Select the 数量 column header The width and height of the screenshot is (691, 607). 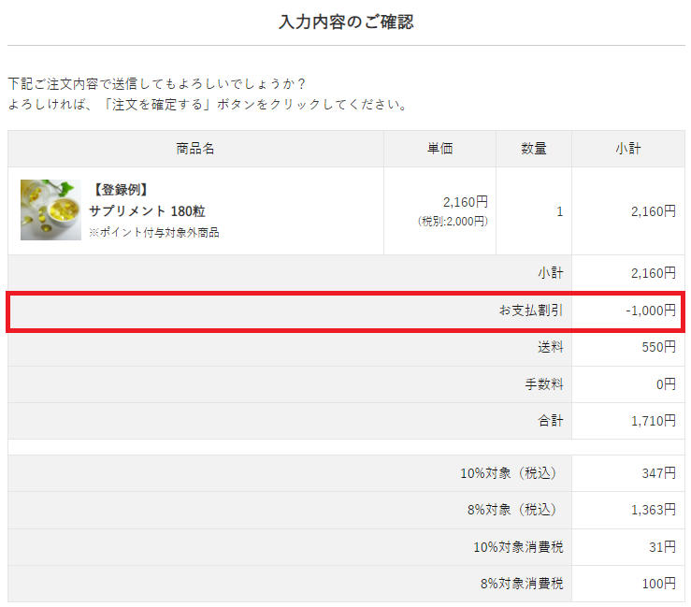click(534, 149)
